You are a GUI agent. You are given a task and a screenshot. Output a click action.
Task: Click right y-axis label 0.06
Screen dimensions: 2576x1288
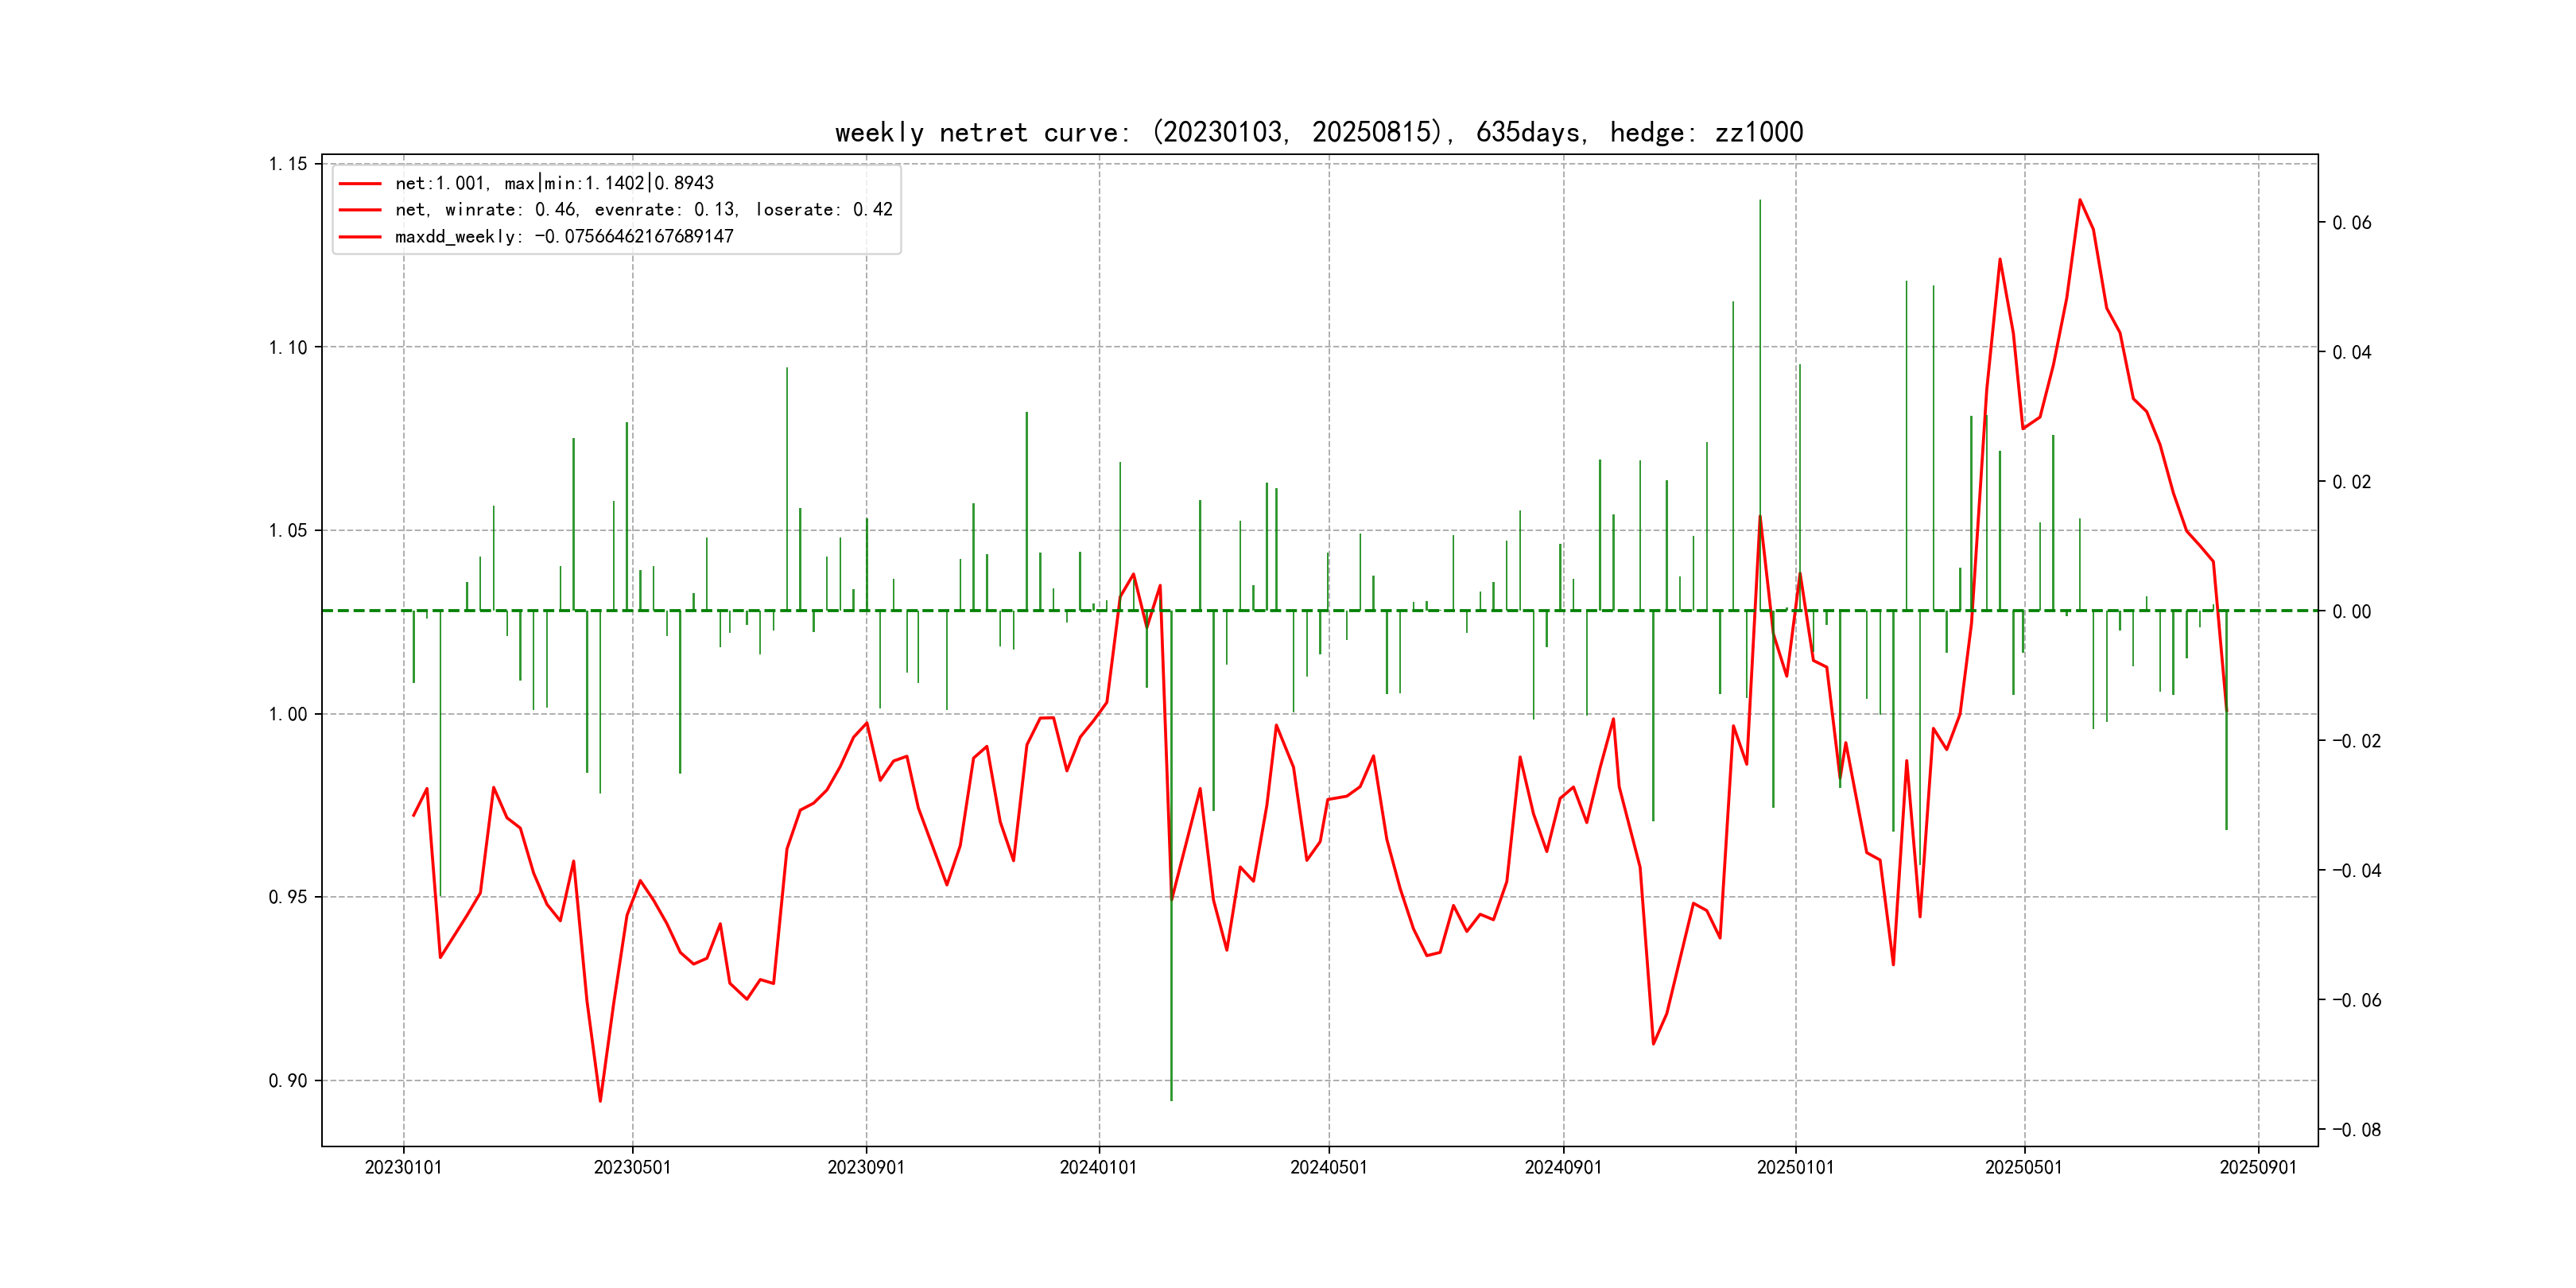2351,223
